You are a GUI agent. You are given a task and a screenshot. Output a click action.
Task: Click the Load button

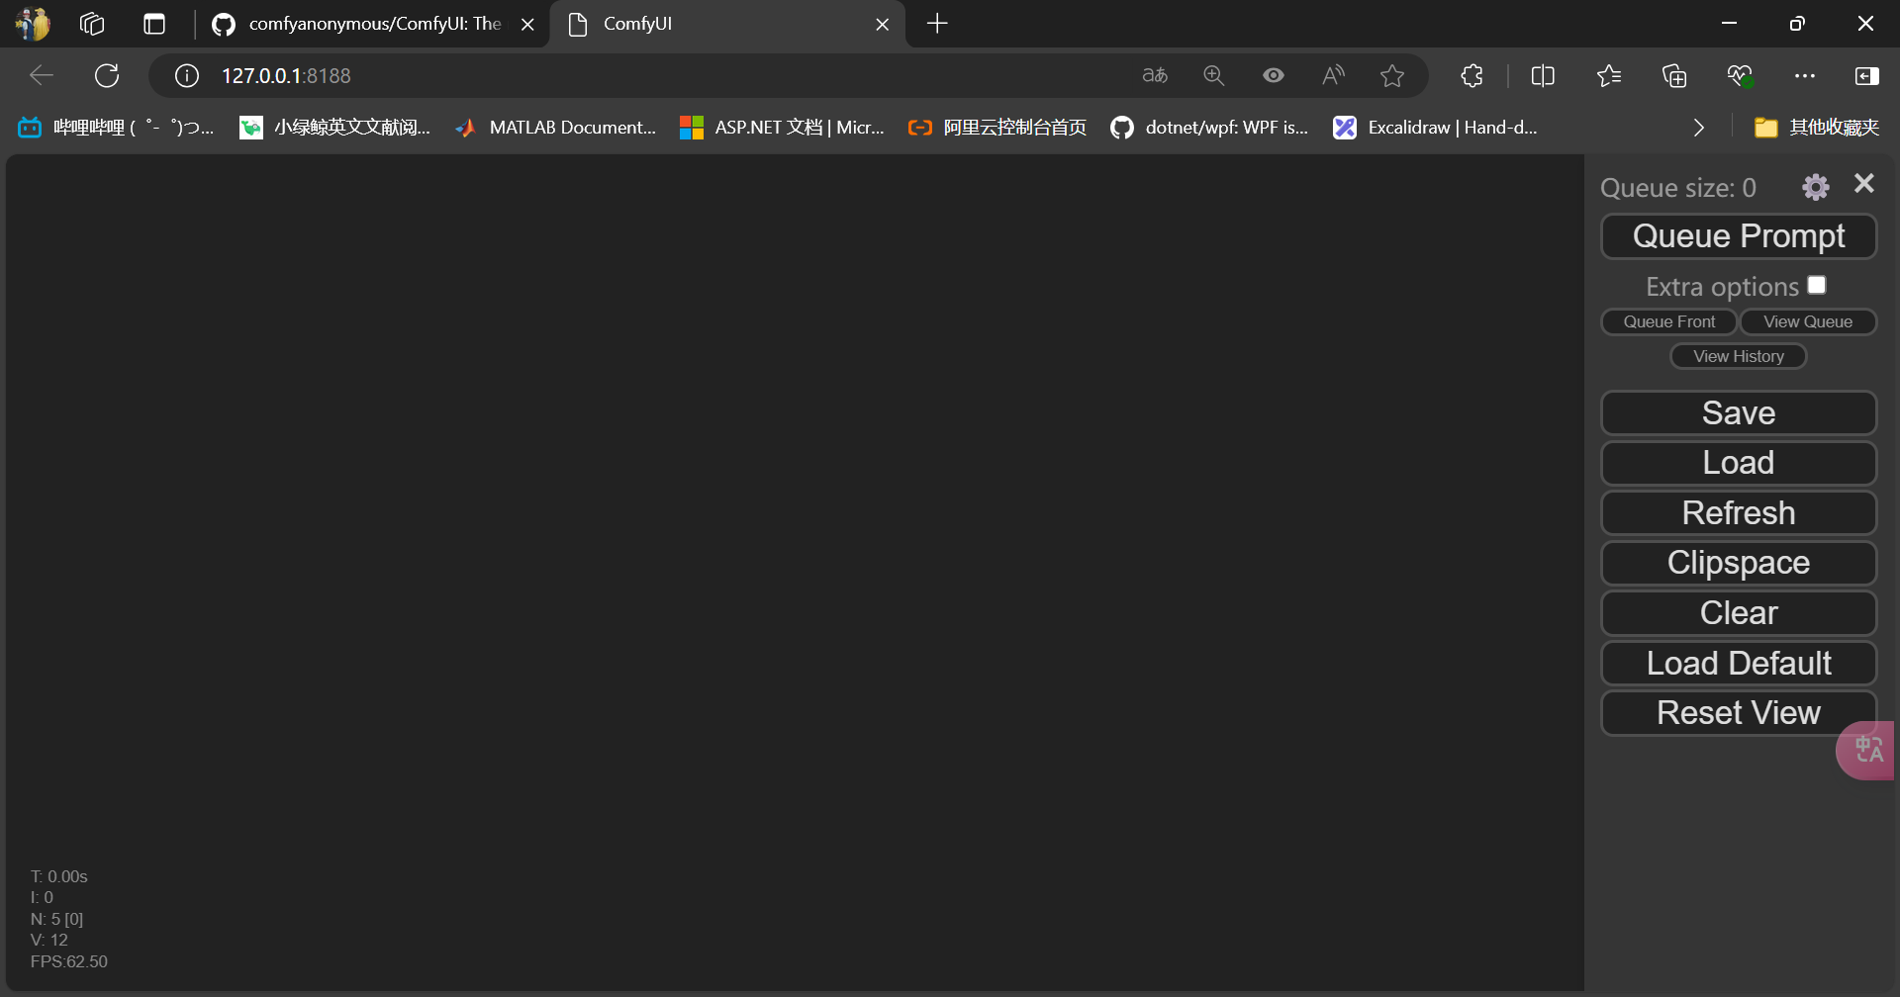(x=1739, y=463)
